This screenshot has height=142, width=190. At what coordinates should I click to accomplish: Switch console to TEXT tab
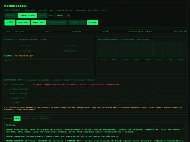point(26,119)
